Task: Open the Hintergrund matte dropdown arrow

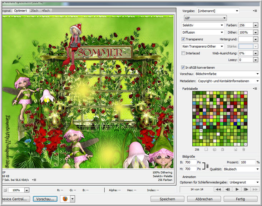Action: click(256, 39)
